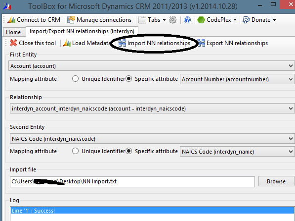
Task: Click the Load Metadata label
Action: [x=91, y=43]
